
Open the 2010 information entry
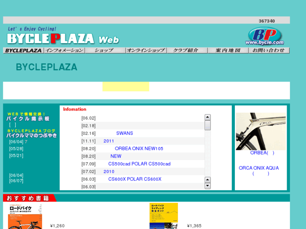[109, 172]
